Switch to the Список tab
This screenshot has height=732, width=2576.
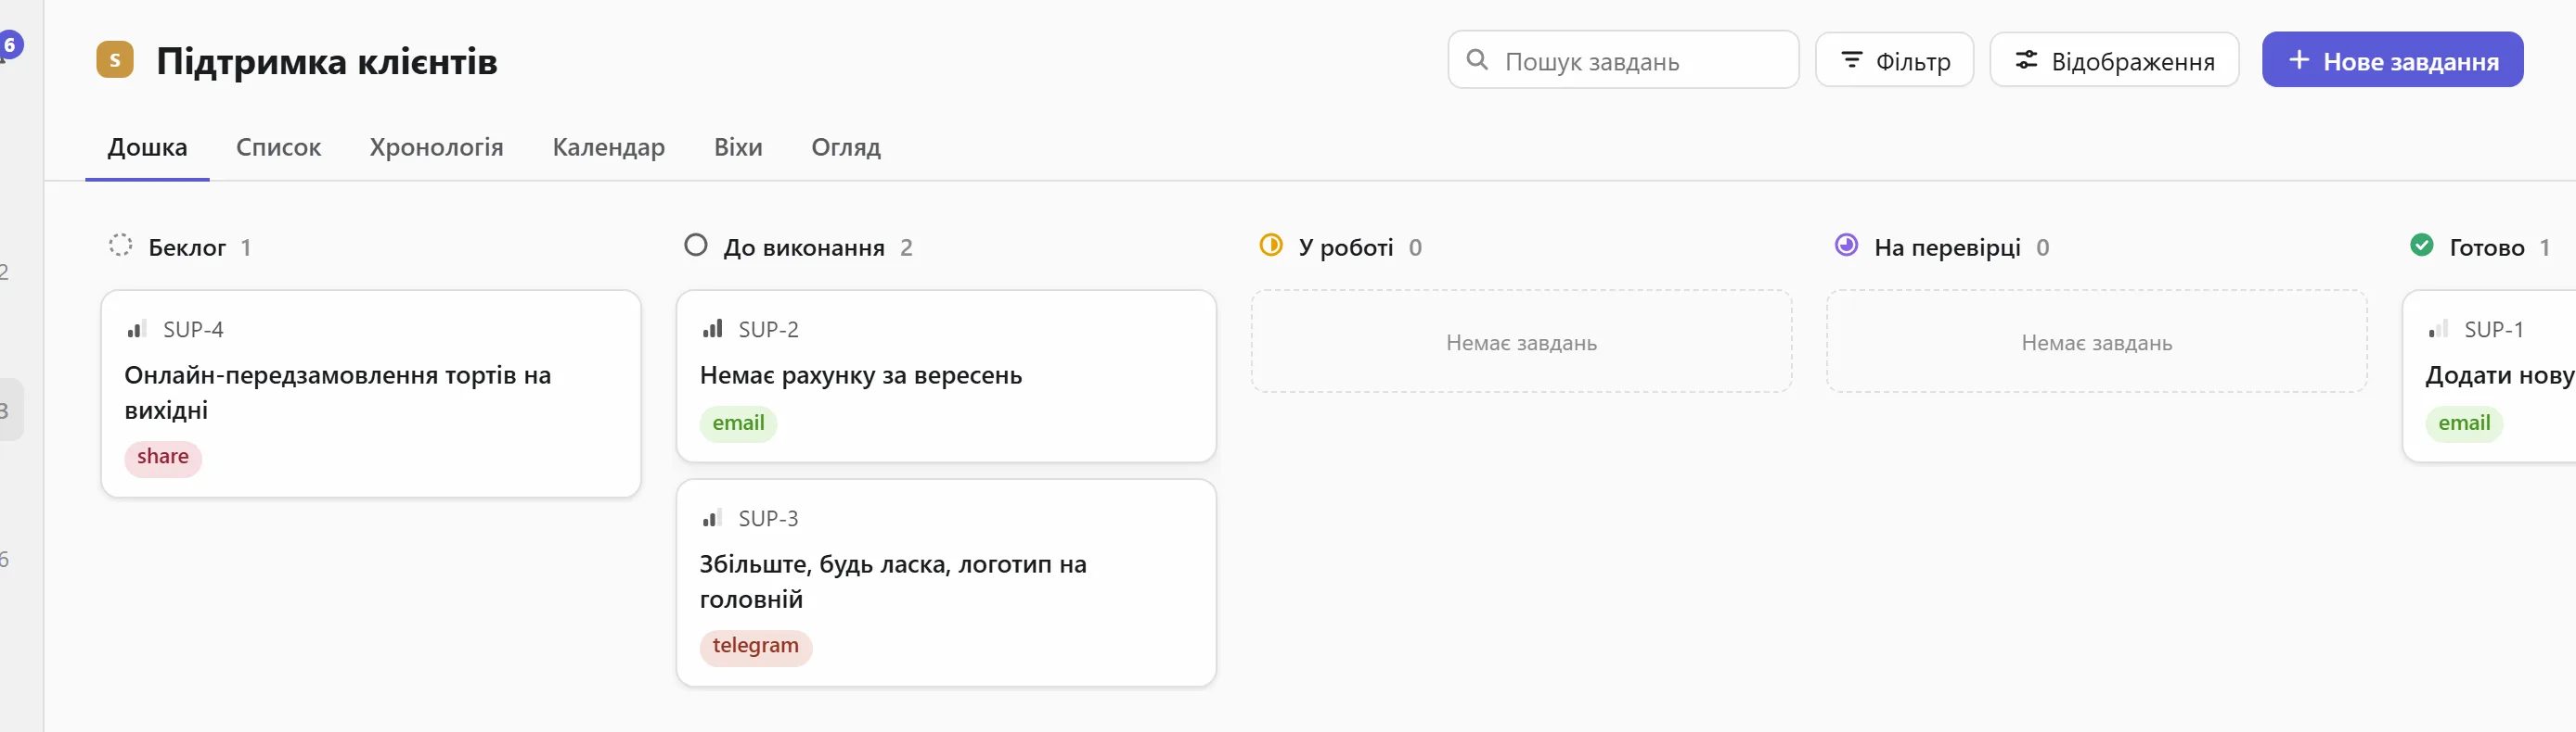(x=278, y=146)
